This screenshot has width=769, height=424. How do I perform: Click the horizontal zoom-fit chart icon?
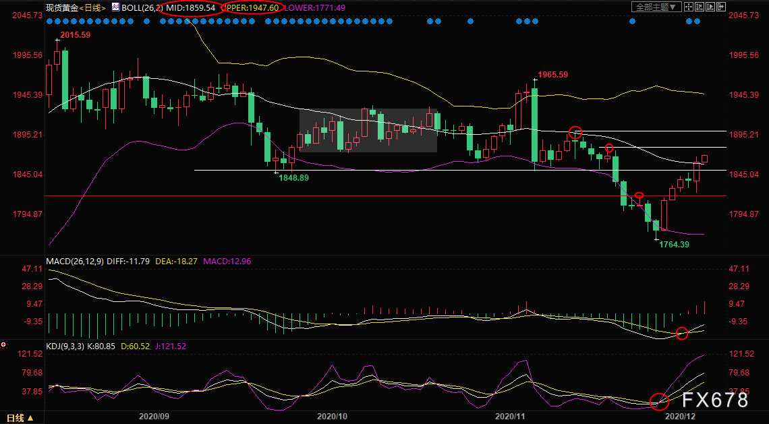pyautogui.click(x=700, y=7)
